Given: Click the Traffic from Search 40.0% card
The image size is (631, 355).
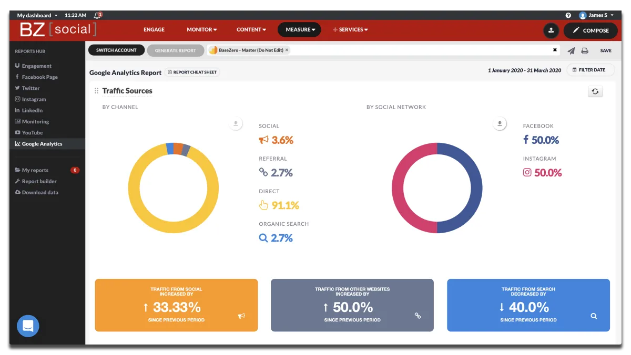Looking at the screenshot, I should pyautogui.click(x=528, y=305).
